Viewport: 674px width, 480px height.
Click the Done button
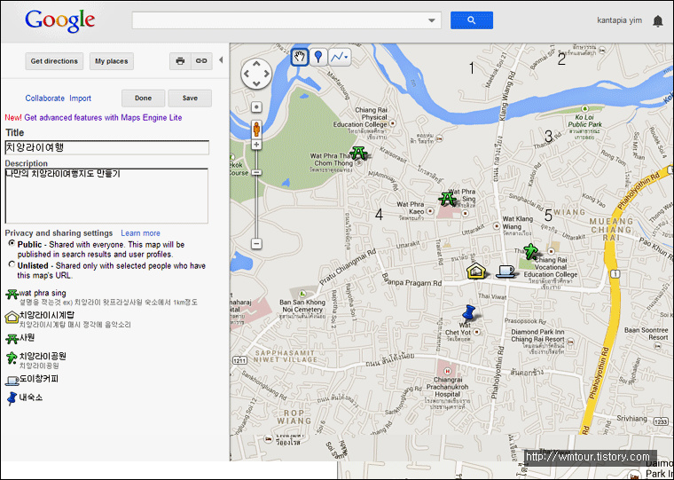143,98
